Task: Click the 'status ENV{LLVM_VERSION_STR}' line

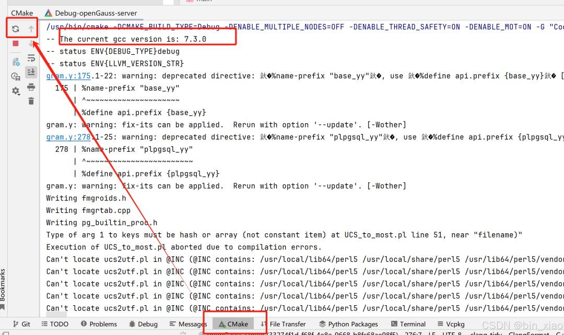Action: [115, 64]
